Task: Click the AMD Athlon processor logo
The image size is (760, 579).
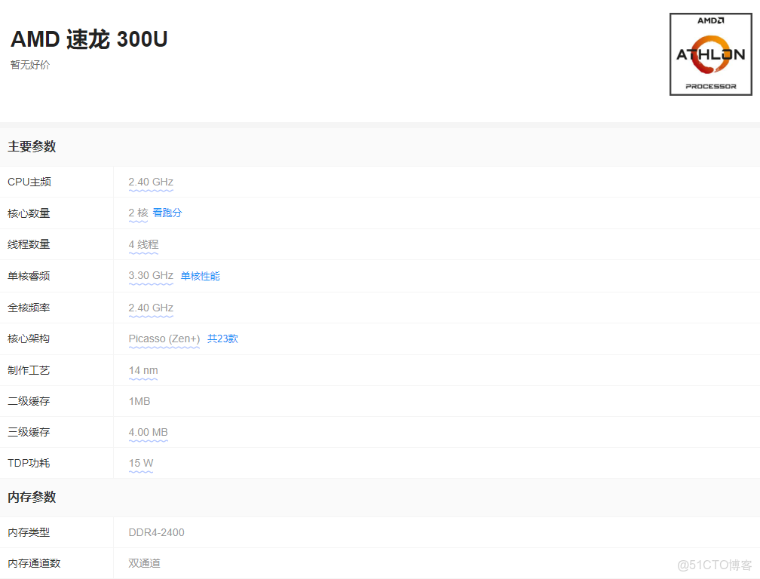Action: coord(712,53)
